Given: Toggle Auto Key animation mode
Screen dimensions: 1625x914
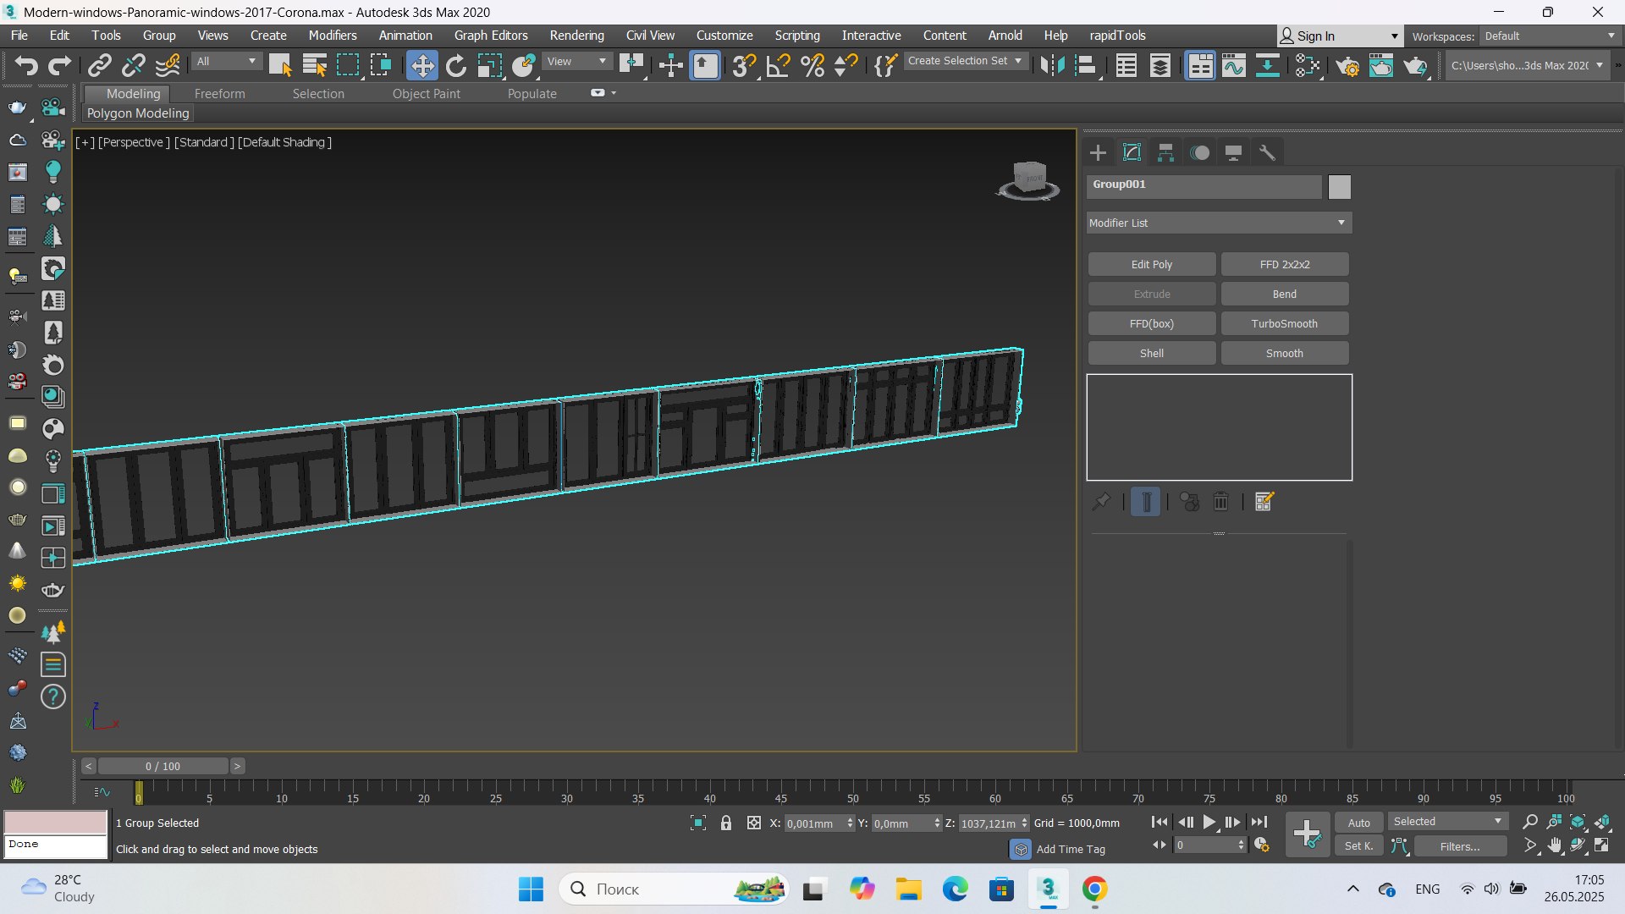Looking at the screenshot, I should tap(1358, 823).
